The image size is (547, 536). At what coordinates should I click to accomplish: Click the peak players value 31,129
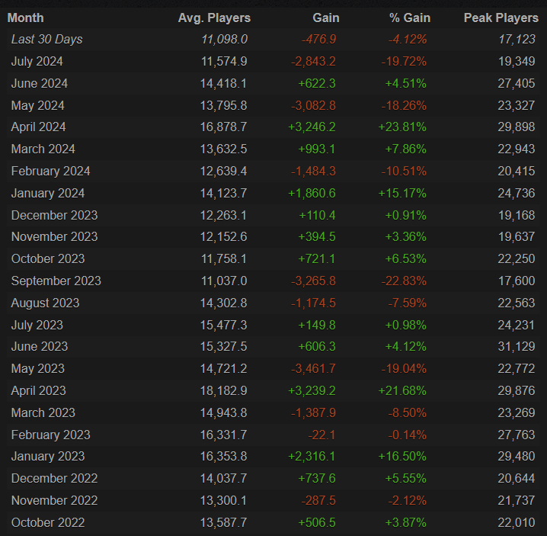click(517, 346)
